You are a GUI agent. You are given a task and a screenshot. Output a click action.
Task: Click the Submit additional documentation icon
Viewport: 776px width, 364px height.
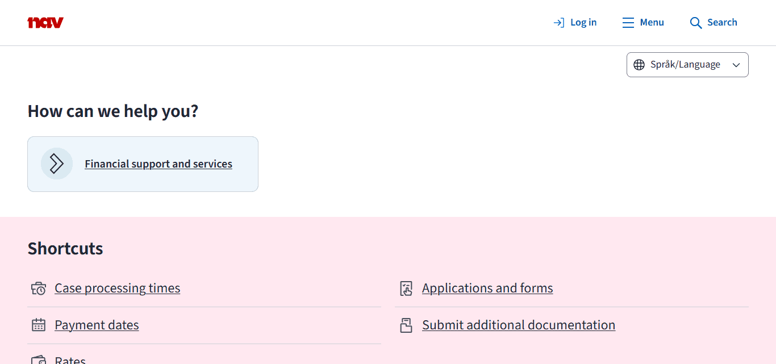[x=406, y=325]
